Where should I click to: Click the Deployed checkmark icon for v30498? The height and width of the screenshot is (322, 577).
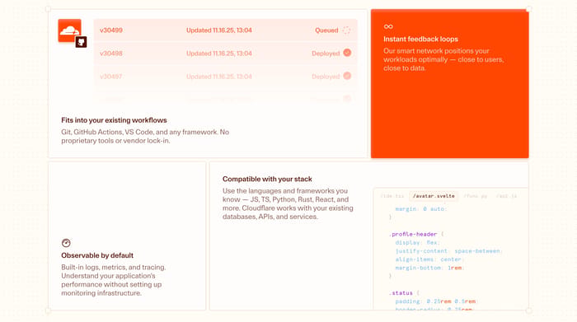(x=347, y=53)
